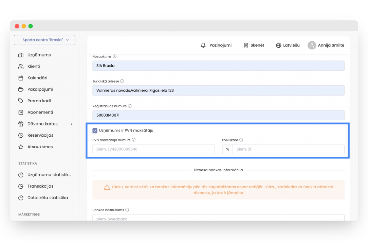Click info icon next to Bankas nosaukums
Viewport: 368px width, 241px height.
(x=127, y=210)
